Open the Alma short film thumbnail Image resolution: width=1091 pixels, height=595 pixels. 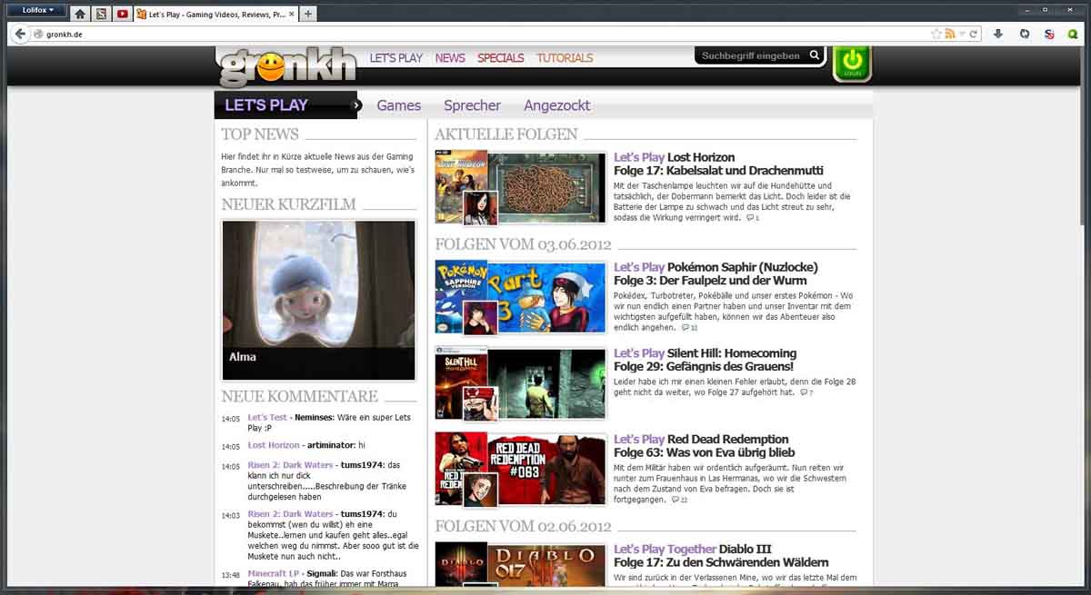[x=318, y=300]
